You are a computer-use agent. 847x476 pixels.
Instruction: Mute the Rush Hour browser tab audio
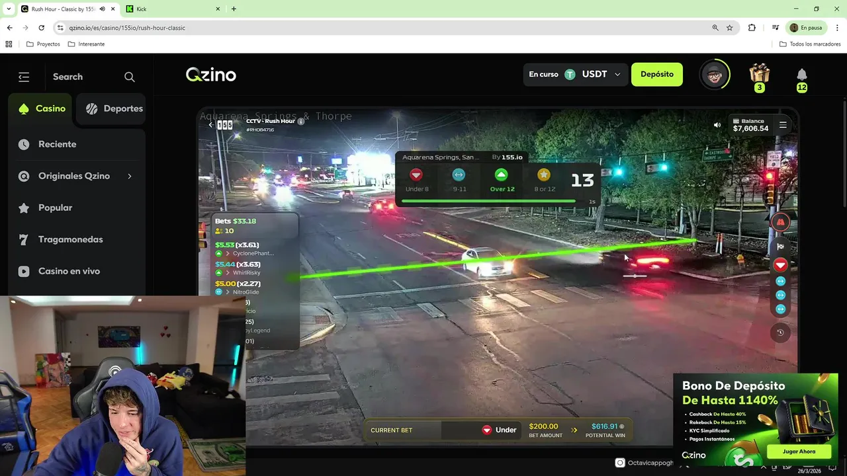pyautogui.click(x=103, y=9)
